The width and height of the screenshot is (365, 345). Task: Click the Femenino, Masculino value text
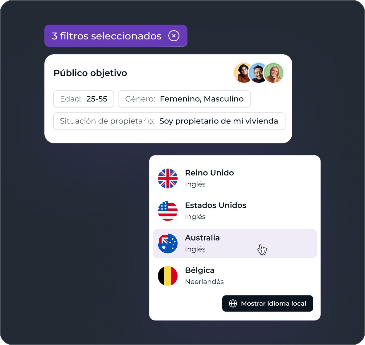click(202, 99)
